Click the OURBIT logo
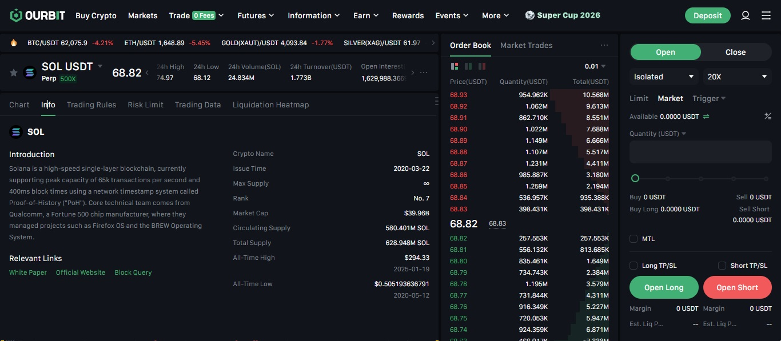Screen dimensions: 781x341 tap(37, 15)
